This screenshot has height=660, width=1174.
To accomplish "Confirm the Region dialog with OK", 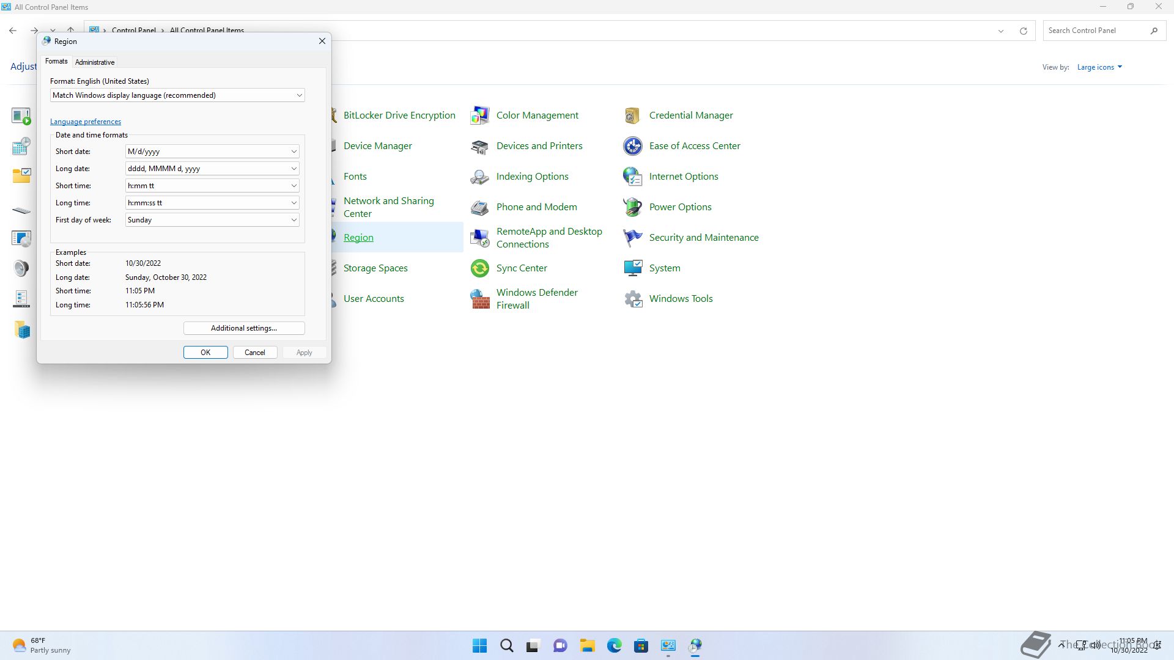I will point(205,353).
